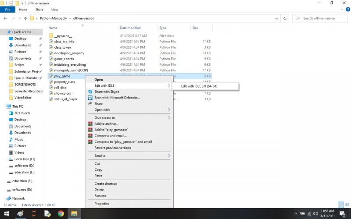
Task: Click the Skype icon in context menu
Action: pos(90,92)
